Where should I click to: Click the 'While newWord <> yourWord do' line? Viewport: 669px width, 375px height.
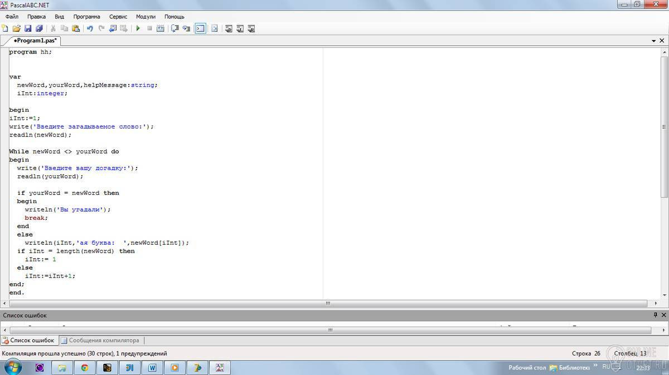tap(64, 151)
